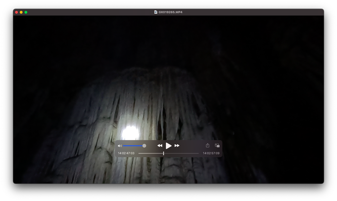Minimize the QuickTime window

coord(21,12)
